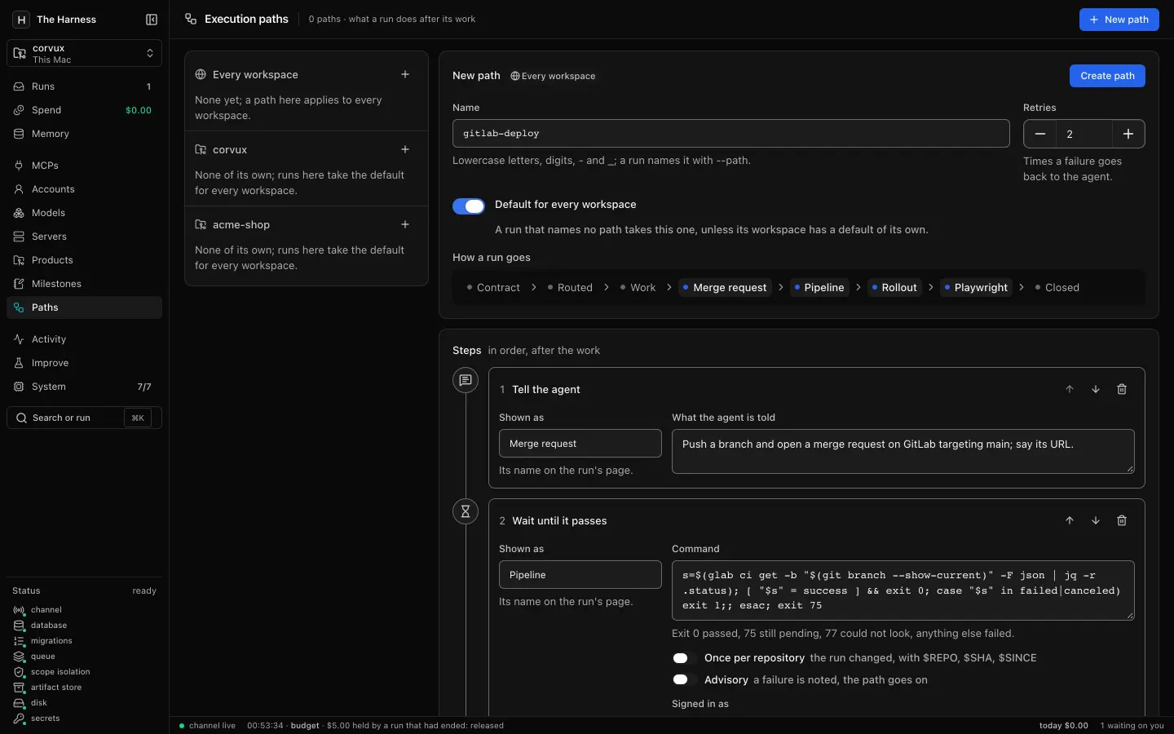Click the migrations status icon
Screen dimensions: 1174x734
click(19, 641)
